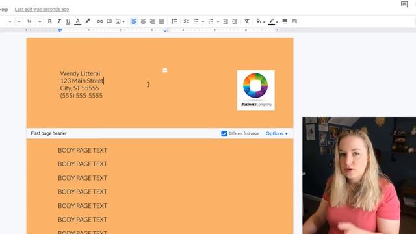The width and height of the screenshot is (416, 234).
Task: Open the border color pencil
Action: tap(272, 21)
